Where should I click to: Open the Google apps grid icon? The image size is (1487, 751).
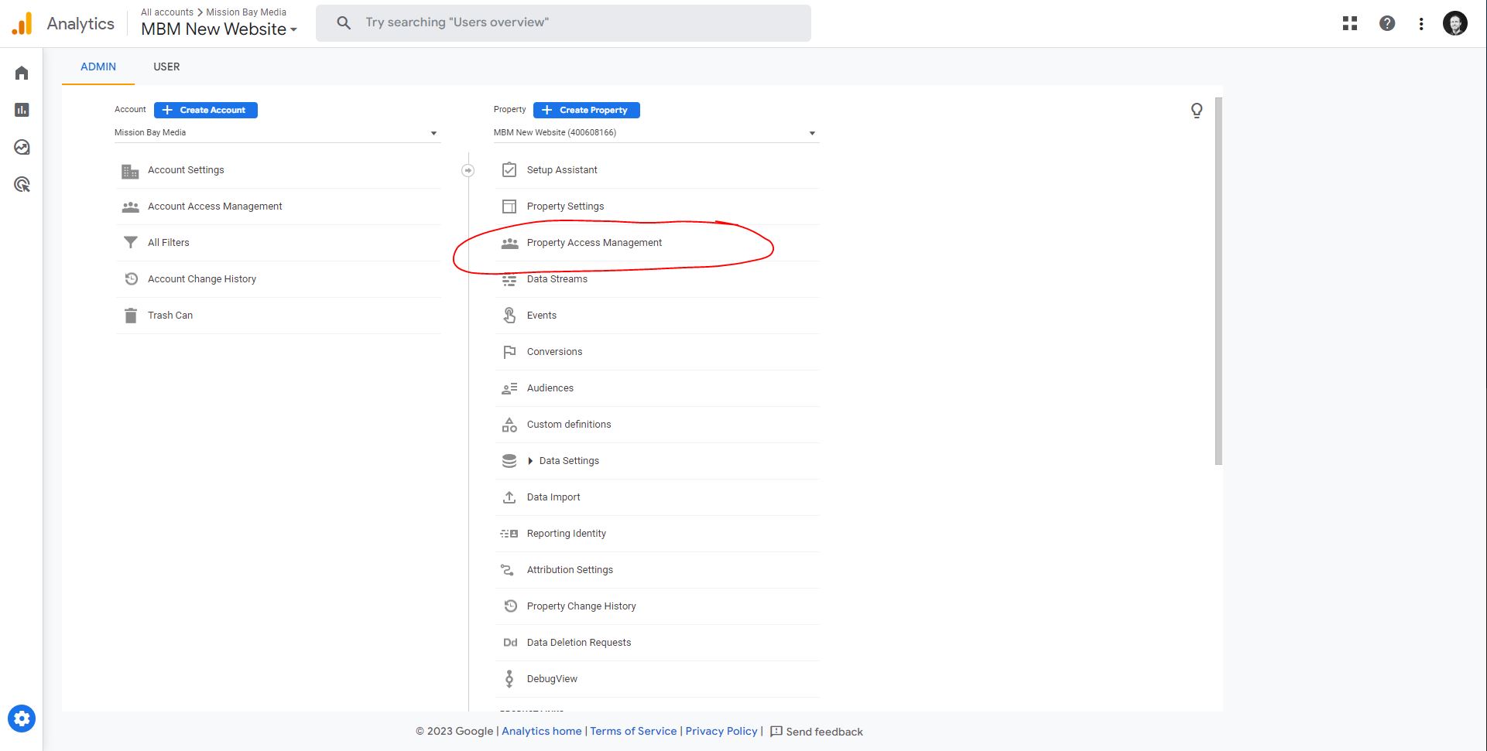(1350, 23)
